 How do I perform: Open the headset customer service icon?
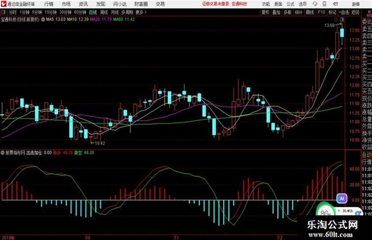click(x=315, y=4)
